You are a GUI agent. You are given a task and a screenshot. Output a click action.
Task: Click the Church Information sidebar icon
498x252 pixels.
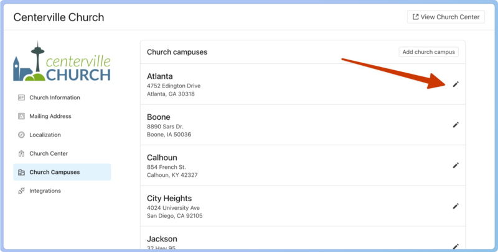click(x=21, y=97)
